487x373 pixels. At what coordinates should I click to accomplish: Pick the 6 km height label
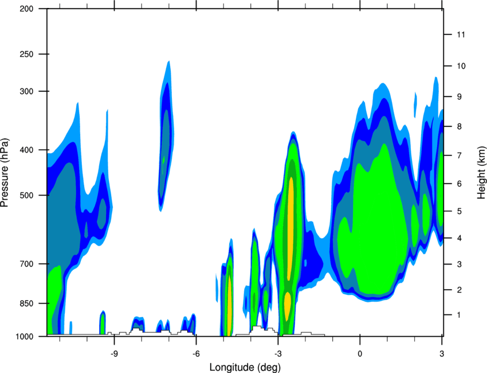click(459, 184)
